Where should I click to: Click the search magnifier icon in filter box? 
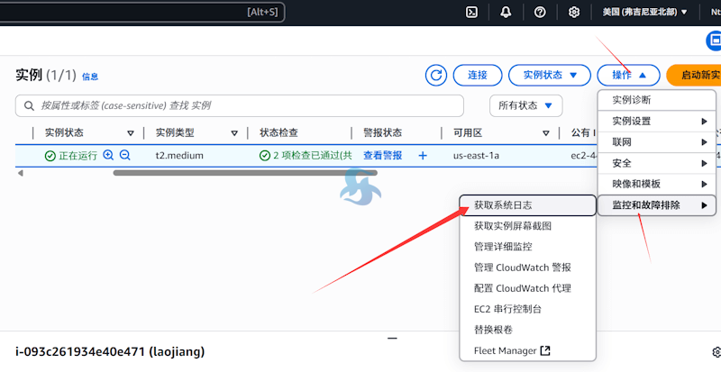tap(29, 105)
